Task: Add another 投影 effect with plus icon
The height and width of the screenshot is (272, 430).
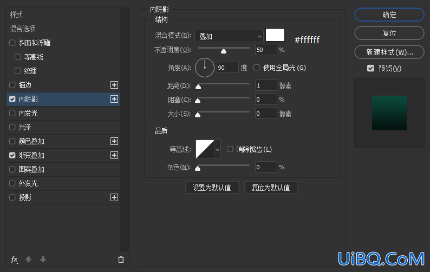Action: pos(114,197)
